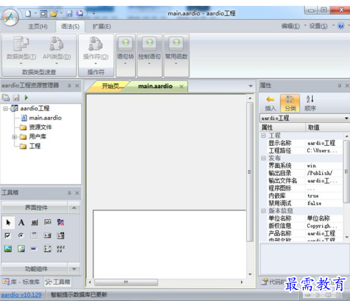The width and height of the screenshot is (350, 301).
Task: Switch to the 主页(H) ribbon tab
Action: 38,27
